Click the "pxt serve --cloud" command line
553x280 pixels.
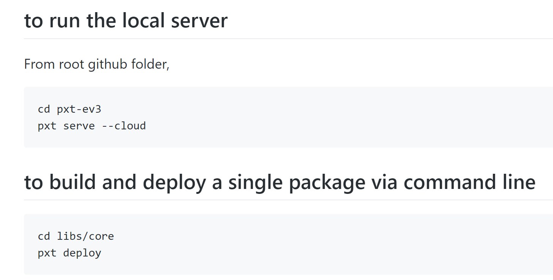click(92, 126)
